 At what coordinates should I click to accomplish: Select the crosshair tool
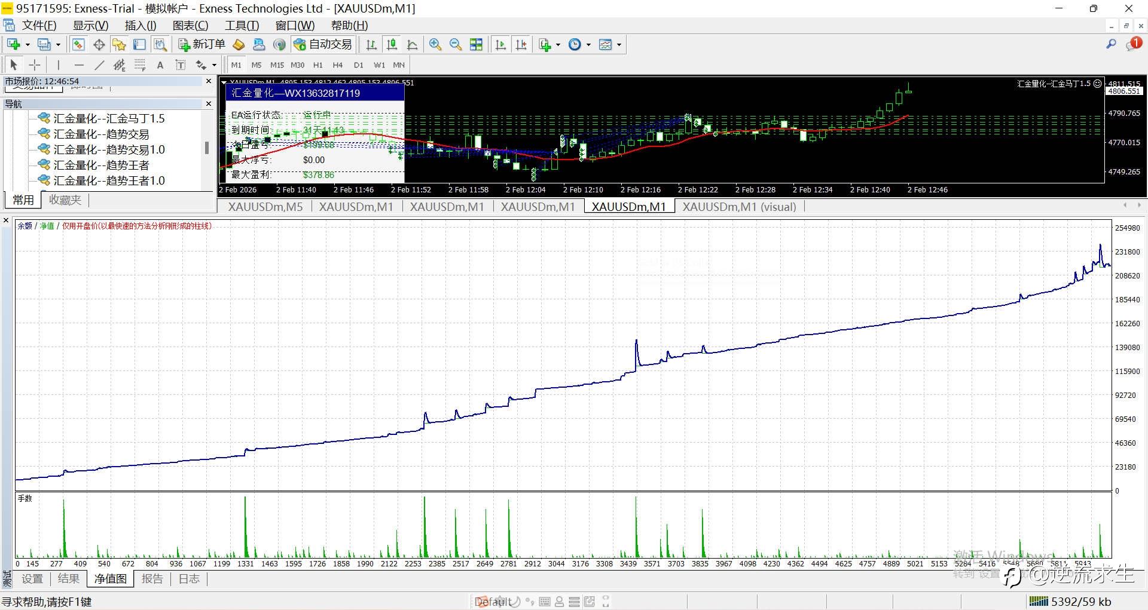click(35, 65)
